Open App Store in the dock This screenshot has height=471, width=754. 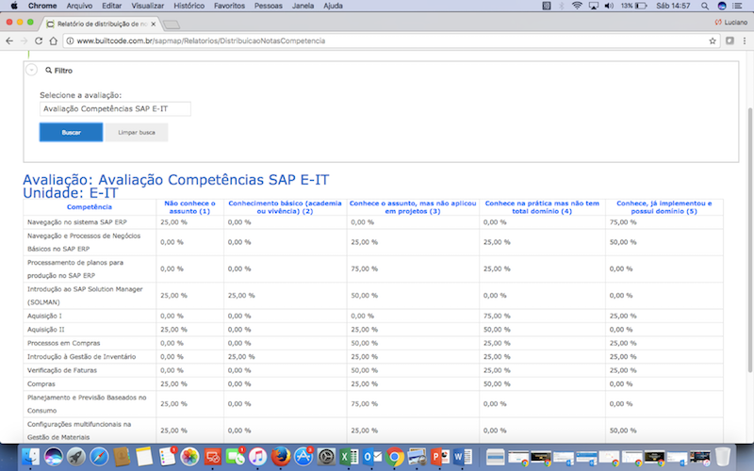click(303, 456)
